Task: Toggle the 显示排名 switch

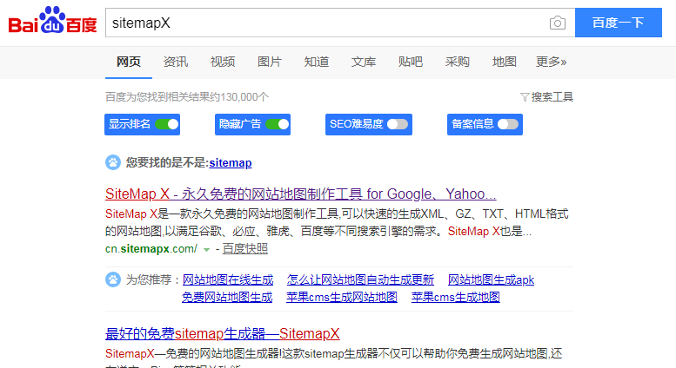Action: pyautogui.click(x=166, y=124)
